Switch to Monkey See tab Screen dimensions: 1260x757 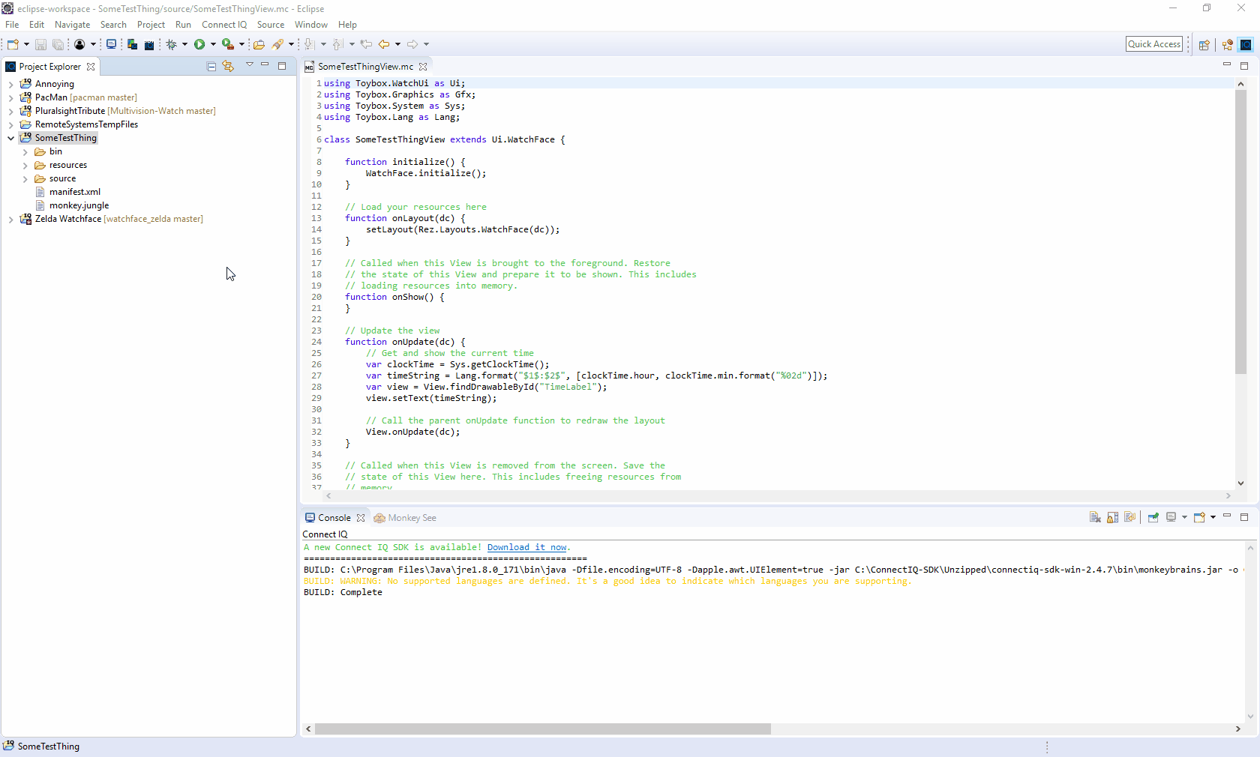point(405,518)
